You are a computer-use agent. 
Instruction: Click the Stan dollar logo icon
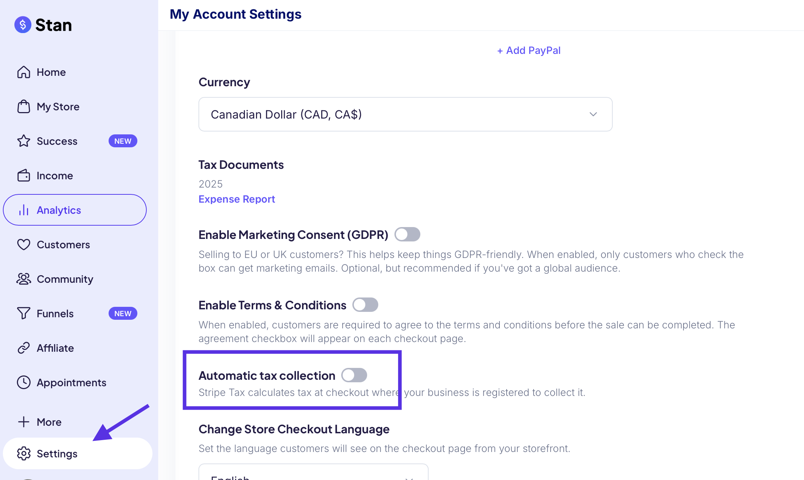click(23, 25)
